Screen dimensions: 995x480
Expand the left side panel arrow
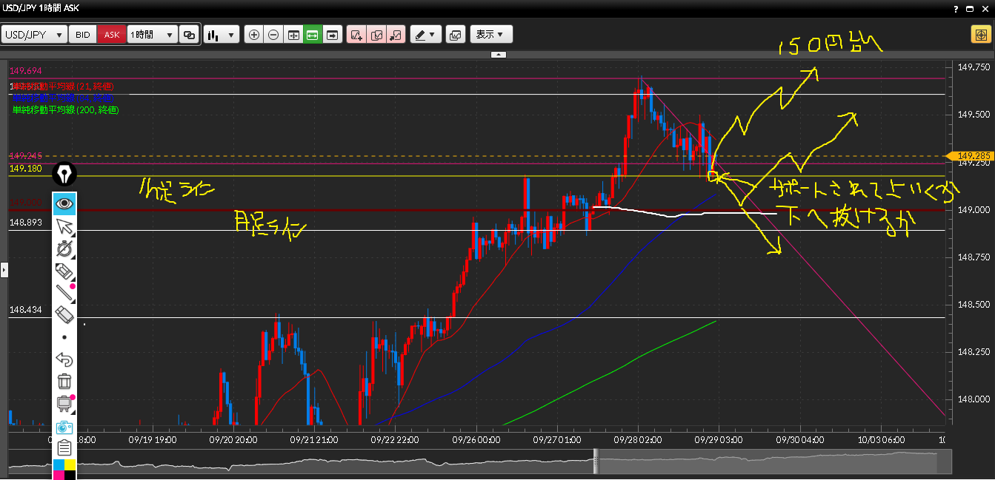coord(3,270)
